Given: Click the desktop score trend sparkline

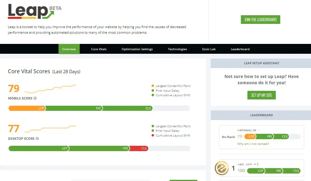Looking at the screenshot, I should click(50, 129).
